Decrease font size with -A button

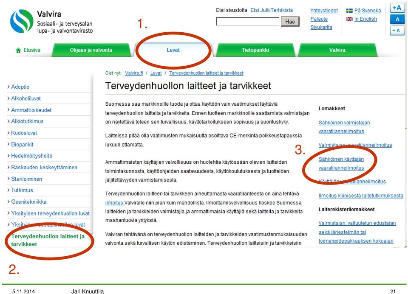(397, 31)
